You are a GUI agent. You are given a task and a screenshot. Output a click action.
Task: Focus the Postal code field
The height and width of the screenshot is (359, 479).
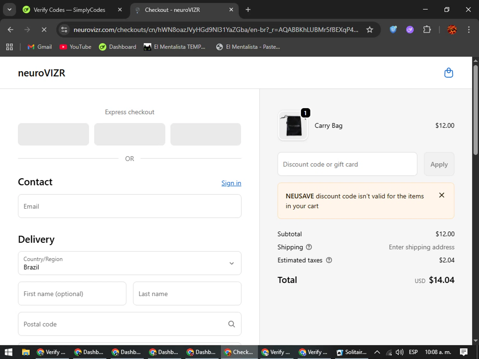130,324
